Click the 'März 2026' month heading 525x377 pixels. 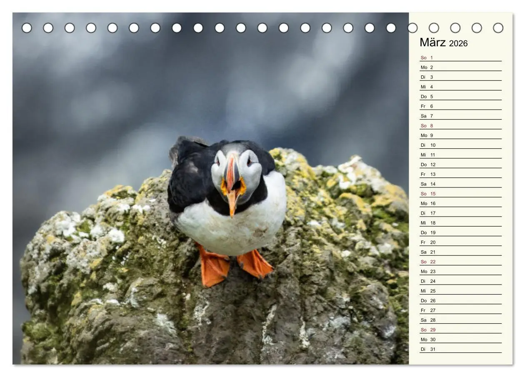tap(443, 42)
